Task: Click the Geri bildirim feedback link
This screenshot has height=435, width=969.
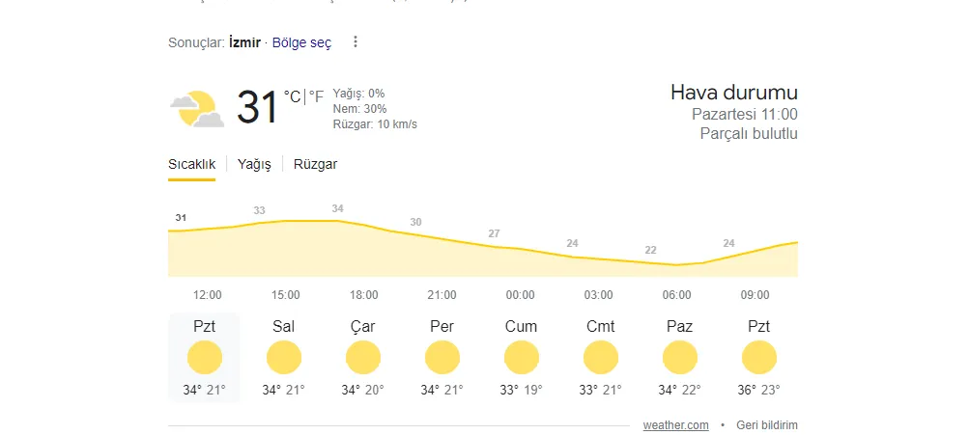Action: coord(766,425)
